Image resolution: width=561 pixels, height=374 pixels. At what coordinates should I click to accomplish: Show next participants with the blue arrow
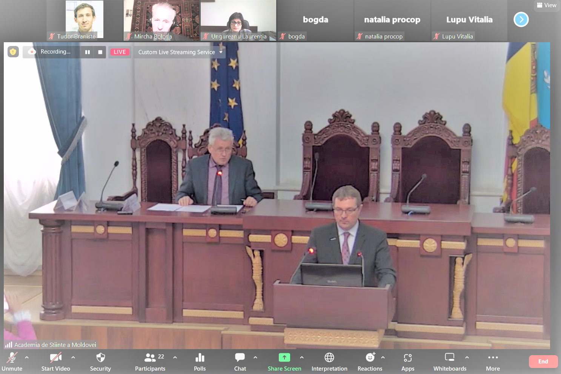[x=521, y=20]
